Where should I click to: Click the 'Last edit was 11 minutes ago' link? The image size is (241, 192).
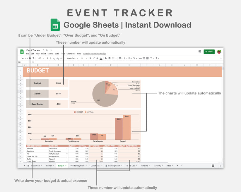coord(94,54)
